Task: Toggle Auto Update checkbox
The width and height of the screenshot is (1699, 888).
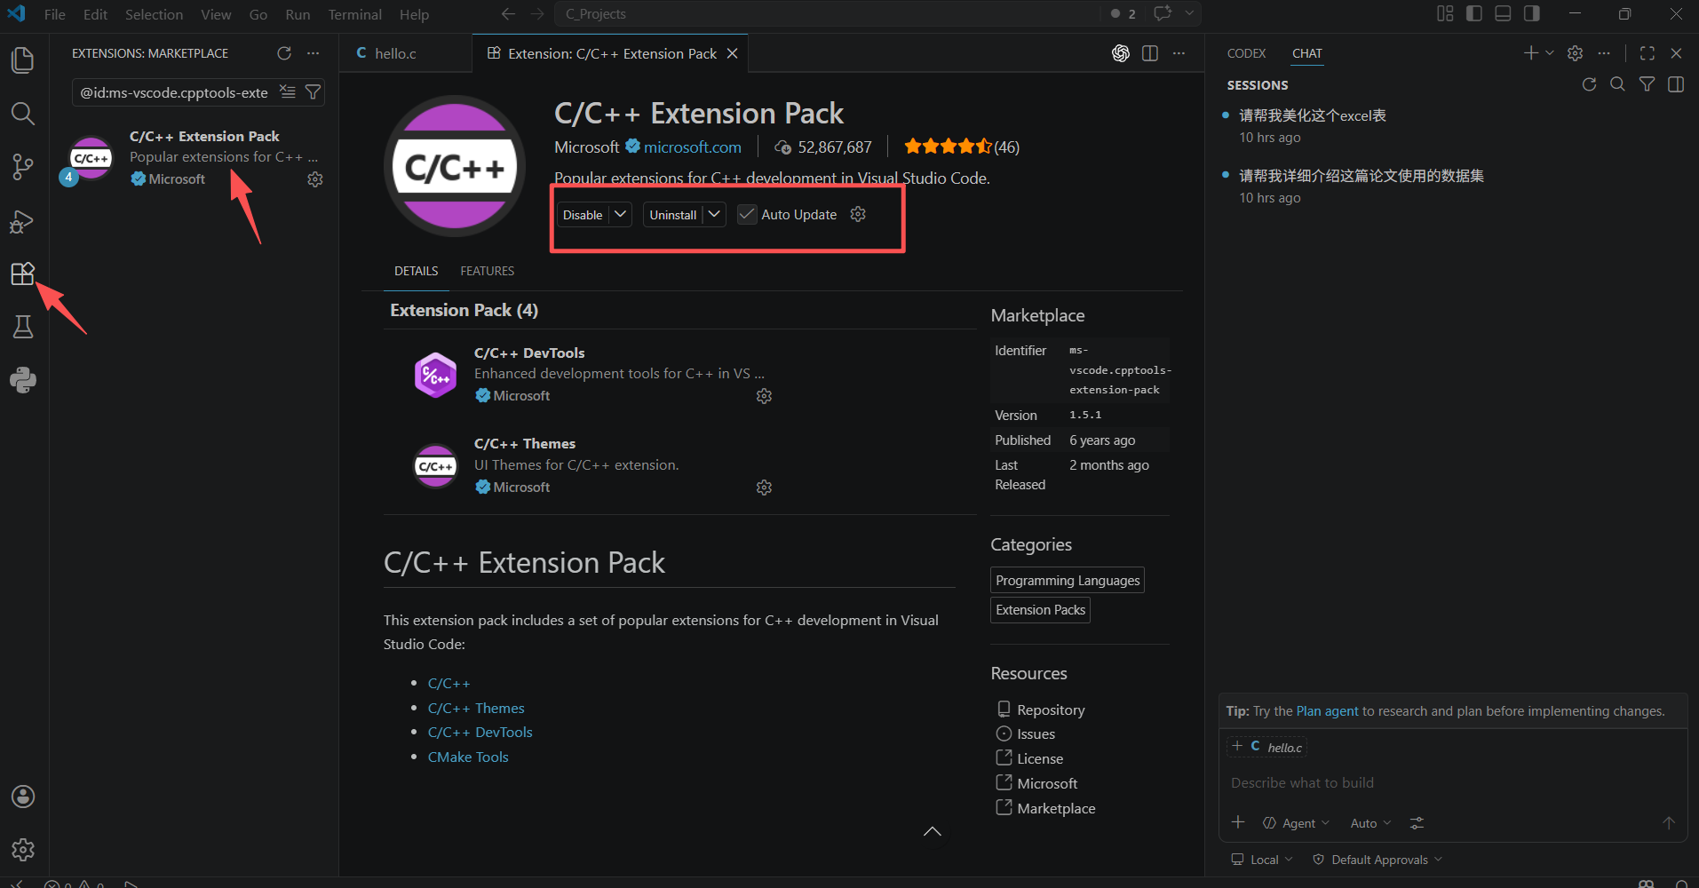Action: [x=747, y=214]
